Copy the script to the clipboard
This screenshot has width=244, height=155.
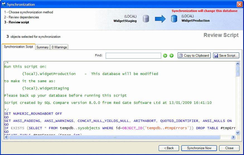pyautogui.click(x=194, y=56)
